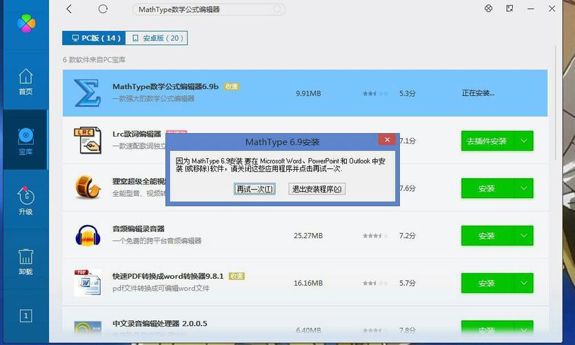Image resolution: width=575 pixels, height=345 pixels.
Task: Click the 收费 badge next to 快速PDF title
Action: [x=236, y=276]
